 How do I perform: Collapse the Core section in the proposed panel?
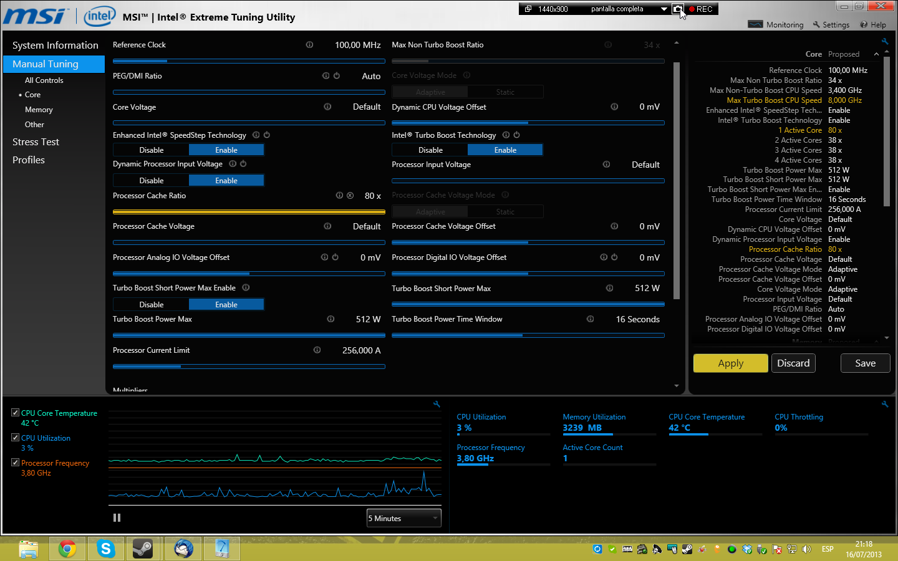(876, 54)
